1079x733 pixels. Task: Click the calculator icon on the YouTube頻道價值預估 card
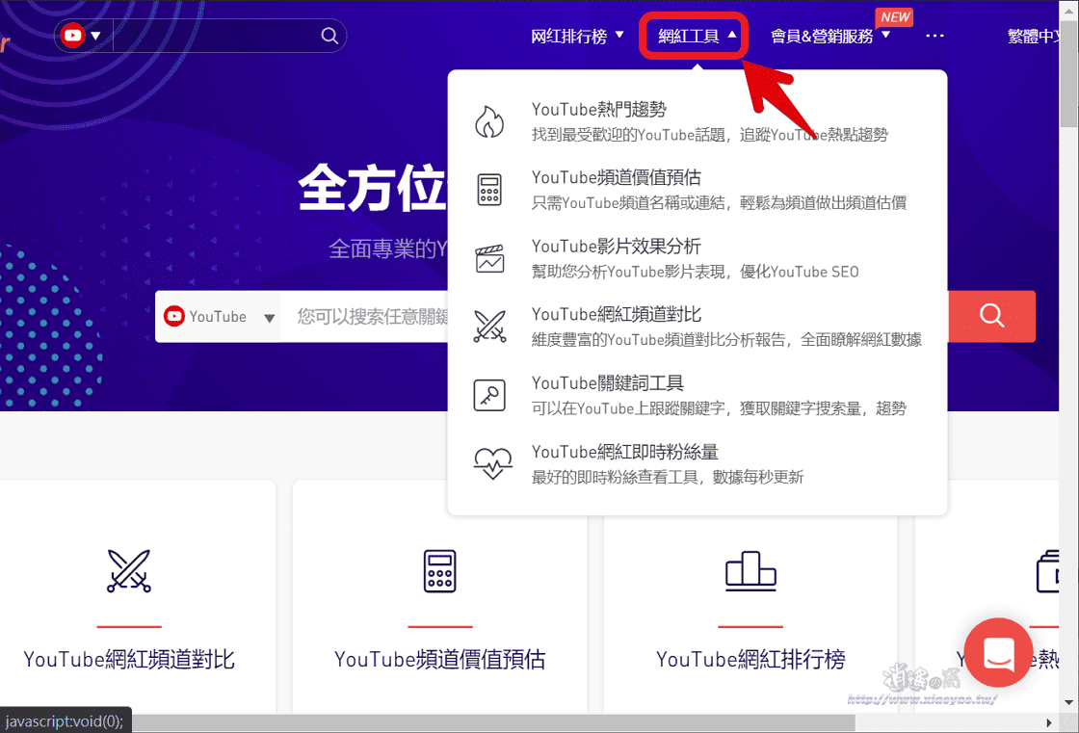coord(439,570)
